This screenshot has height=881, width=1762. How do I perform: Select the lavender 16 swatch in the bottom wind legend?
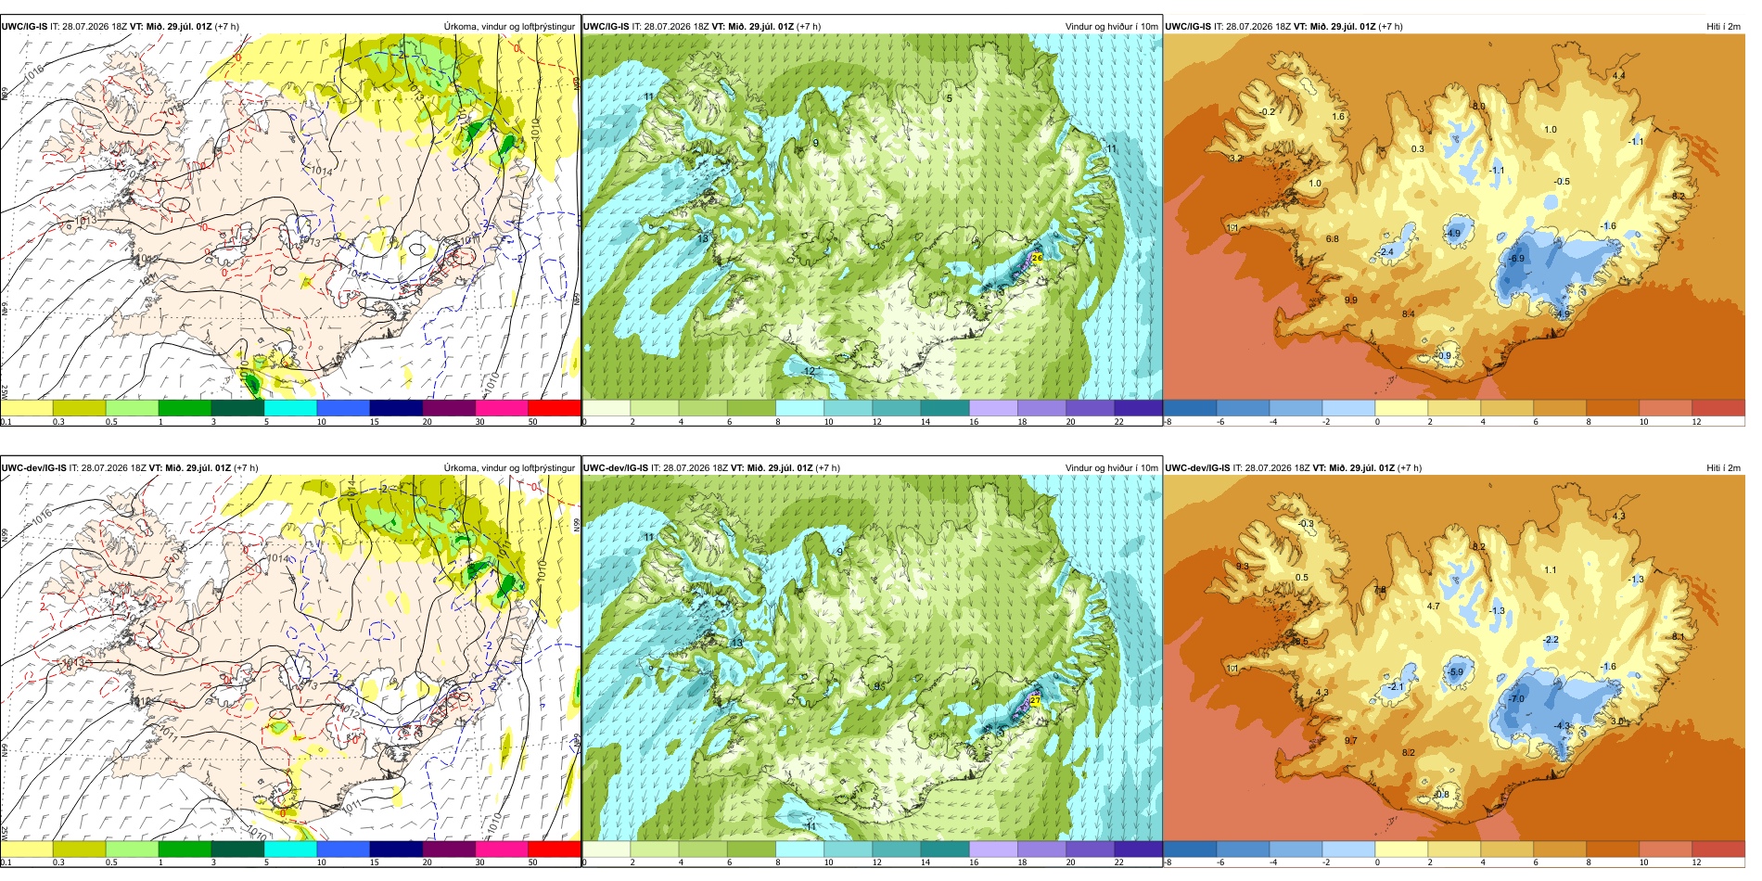click(x=993, y=849)
